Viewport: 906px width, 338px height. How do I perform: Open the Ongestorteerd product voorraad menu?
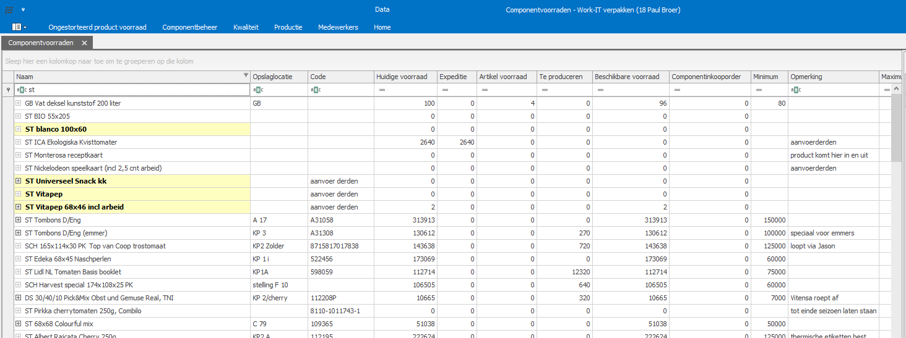97,27
